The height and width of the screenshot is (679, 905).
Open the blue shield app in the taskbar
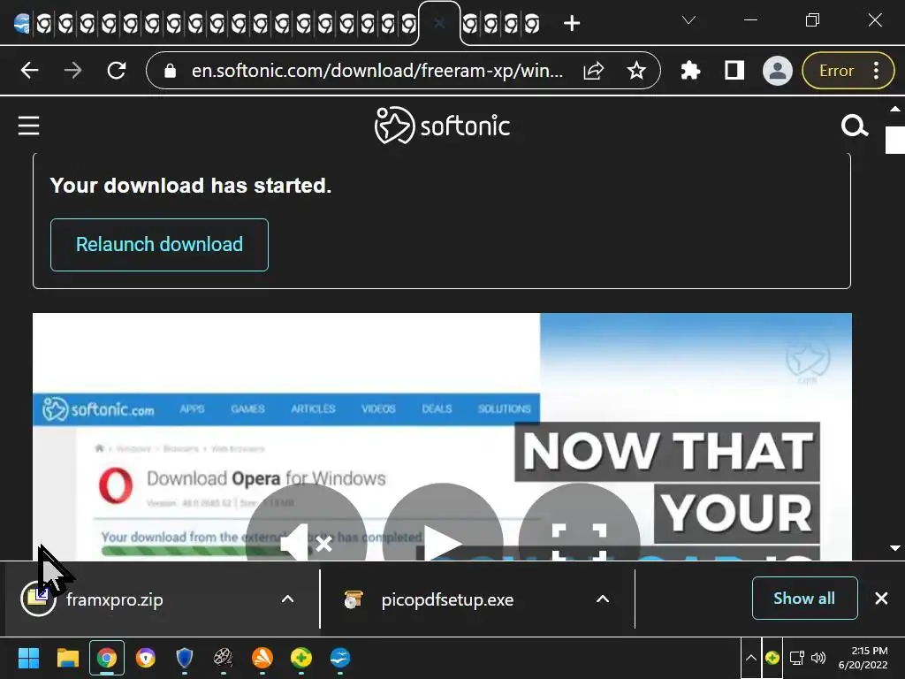click(x=184, y=658)
